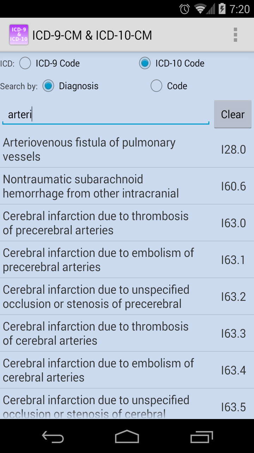The image size is (254, 453).
Task: Open result I28.0 Arteriovenous fistula entry
Action: click(127, 149)
